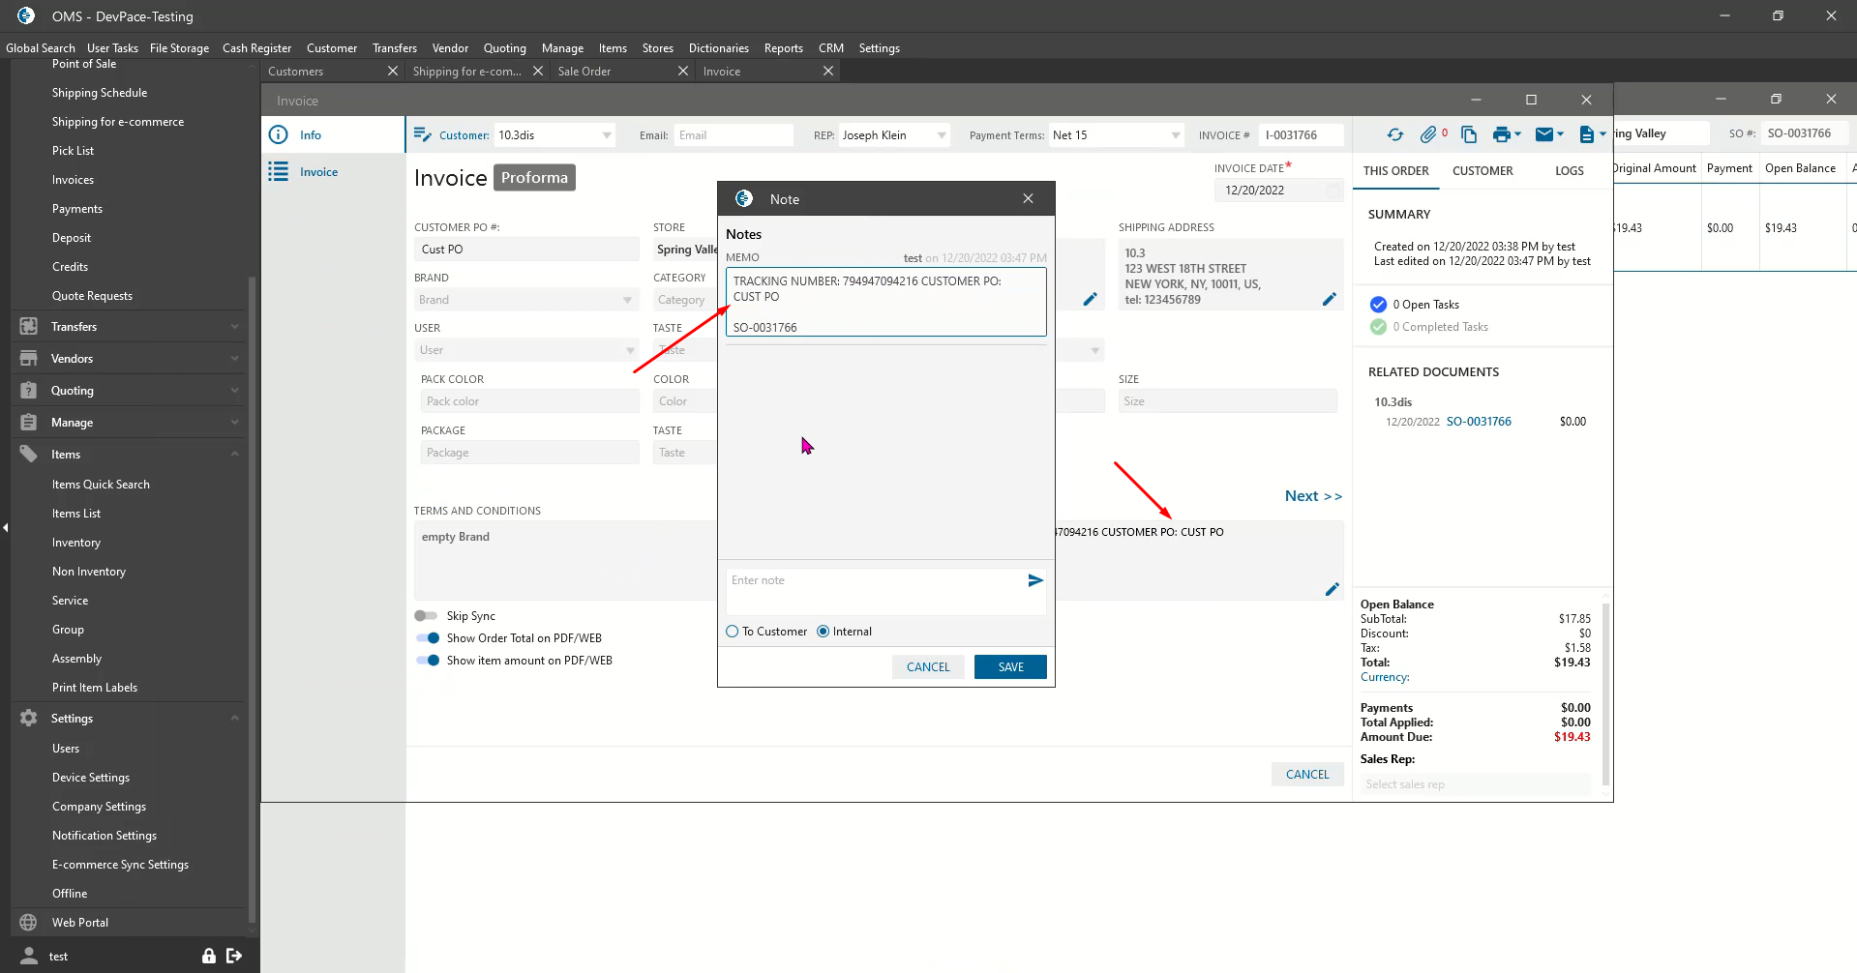1857x973 pixels.
Task: Click the Web Portal globe icon
Action: 29,923
